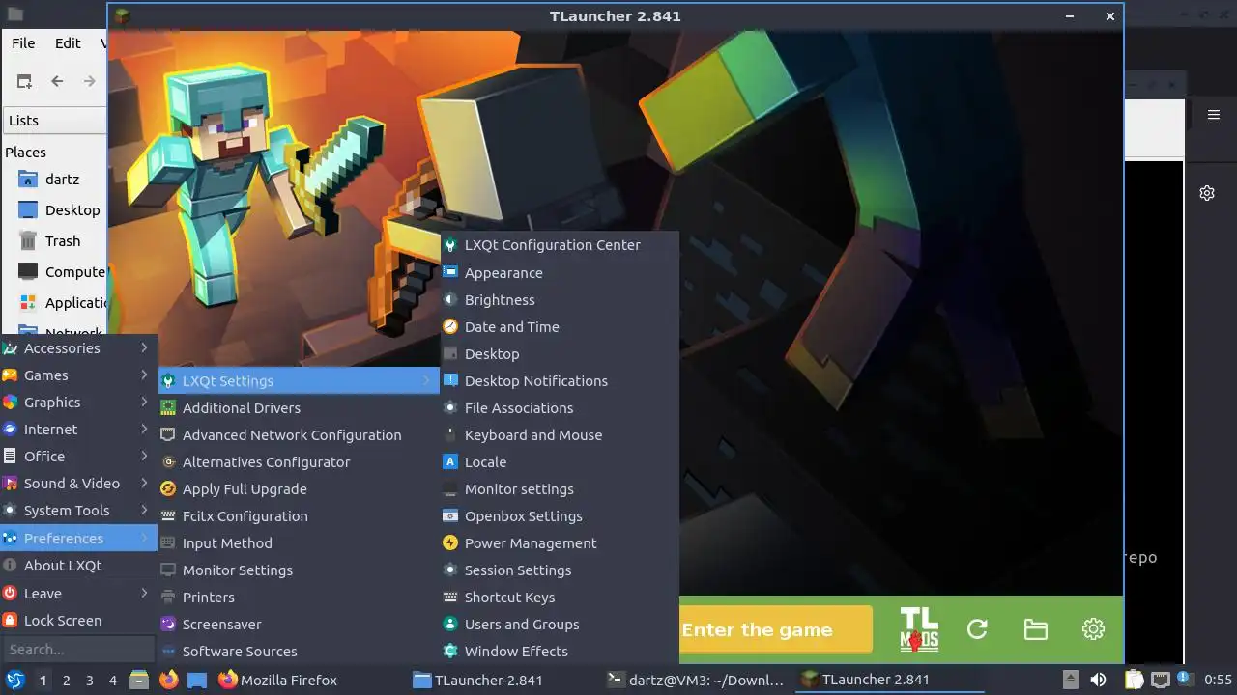
Task: Open the File menu in file manager
Action: pos(23,42)
